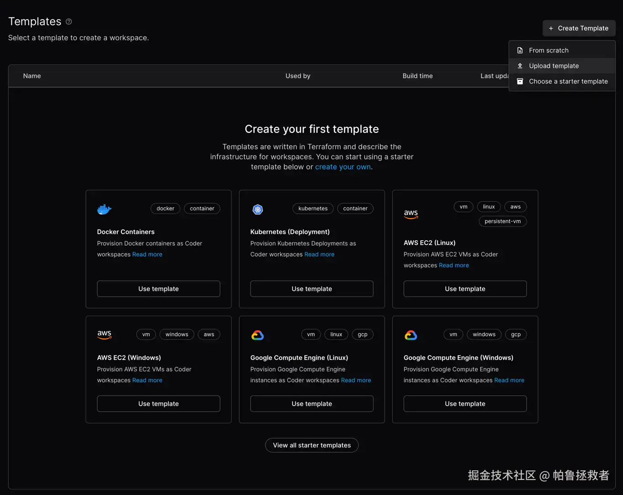This screenshot has width=623, height=495.
Task: Click aws tag on AWS EC2 (Windows) card
Action: click(209, 334)
